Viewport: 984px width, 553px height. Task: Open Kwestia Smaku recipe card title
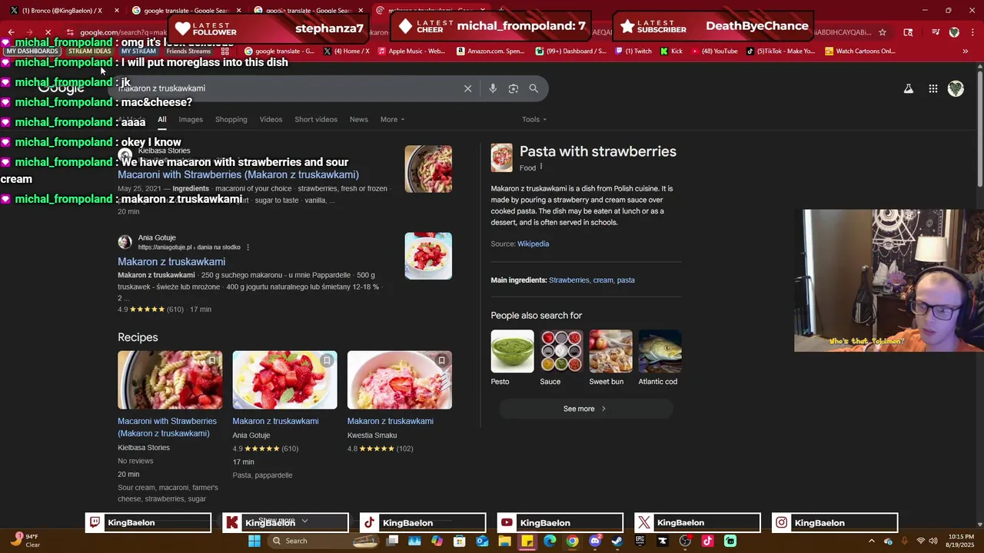click(391, 421)
